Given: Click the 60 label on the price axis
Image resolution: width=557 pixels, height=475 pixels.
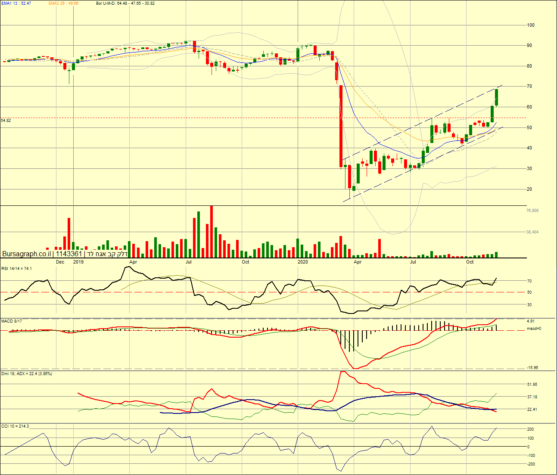Looking at the screenshot, I should pyautogui.click(x=529, y=107).
